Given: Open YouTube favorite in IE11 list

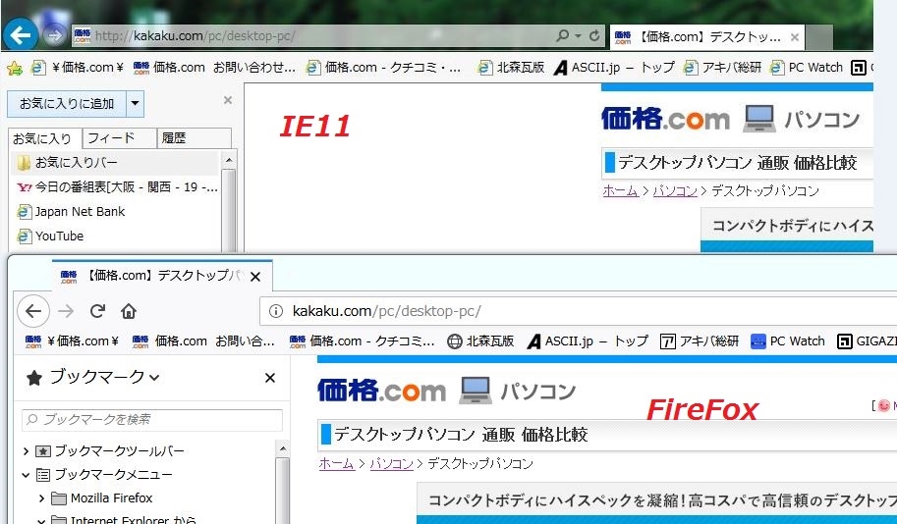Looking at the screenshot, I should pos(50,236).
